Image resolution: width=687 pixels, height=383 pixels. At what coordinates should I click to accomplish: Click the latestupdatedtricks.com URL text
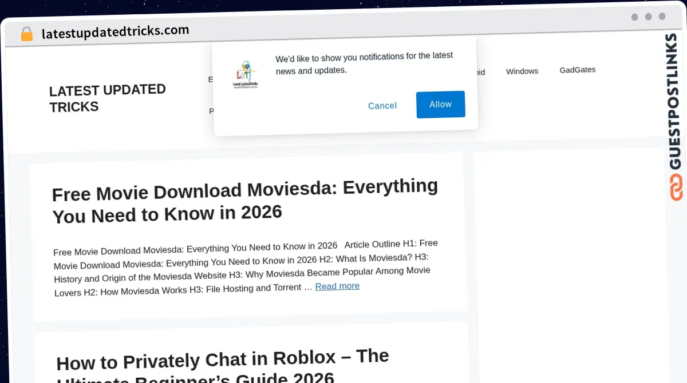click(115, 32)
